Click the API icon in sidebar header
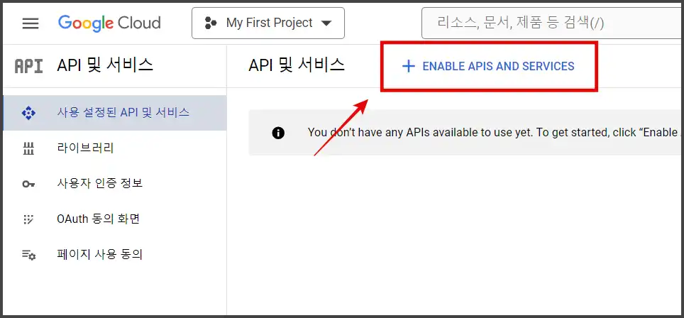The height and width of the screenshot is (318, 684). 29,66
